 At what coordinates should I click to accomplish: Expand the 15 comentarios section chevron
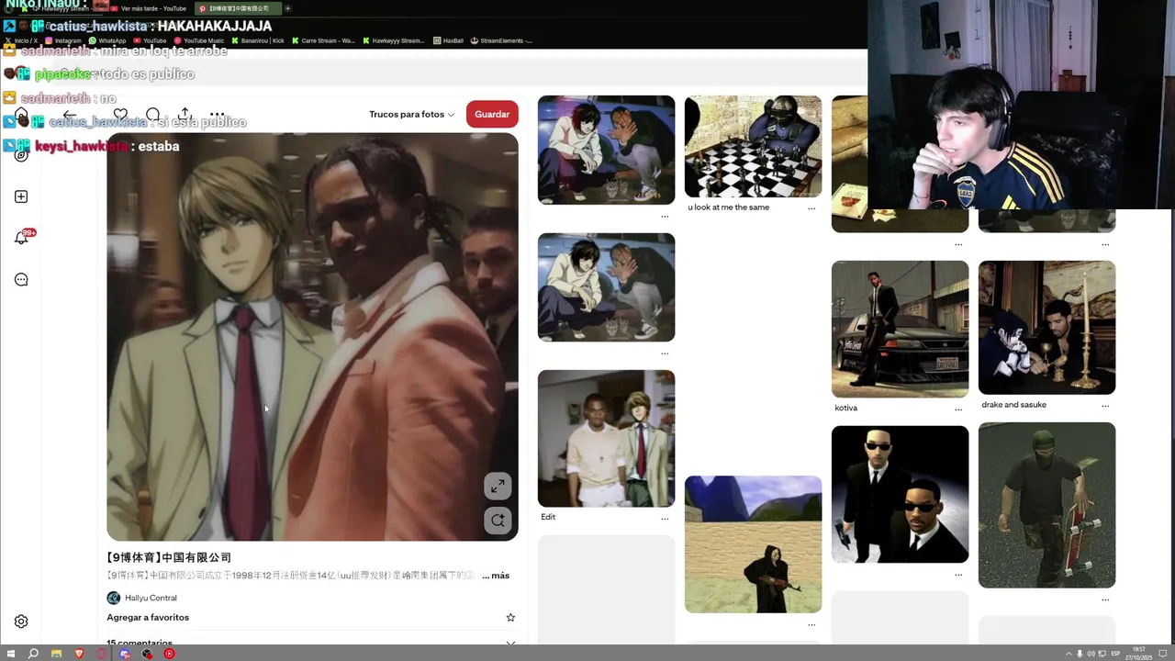point(511,644)
